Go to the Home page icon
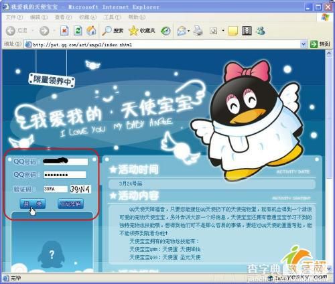Image resolution: width=335 pixels, height=284 pixels. 91,31
